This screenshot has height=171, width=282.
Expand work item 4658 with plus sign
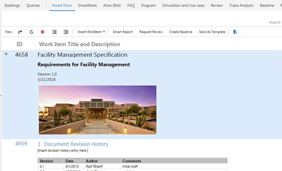click(x=6, y=54)
